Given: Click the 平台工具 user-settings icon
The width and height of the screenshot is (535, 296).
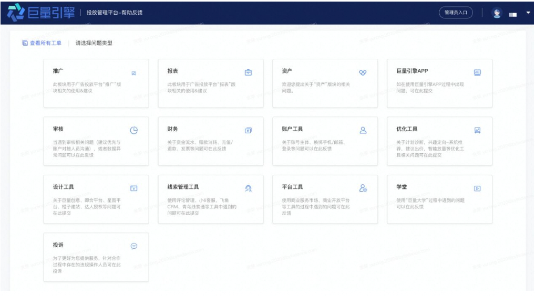Looking at the screenshot, I should point(363,188).
